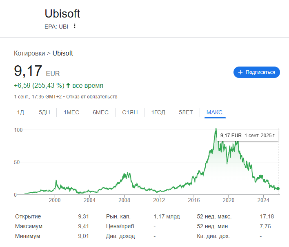The image size is (289, 247).
Task: Click the chart tooltip showing 9,17 EUR
Action: point(248,136)
